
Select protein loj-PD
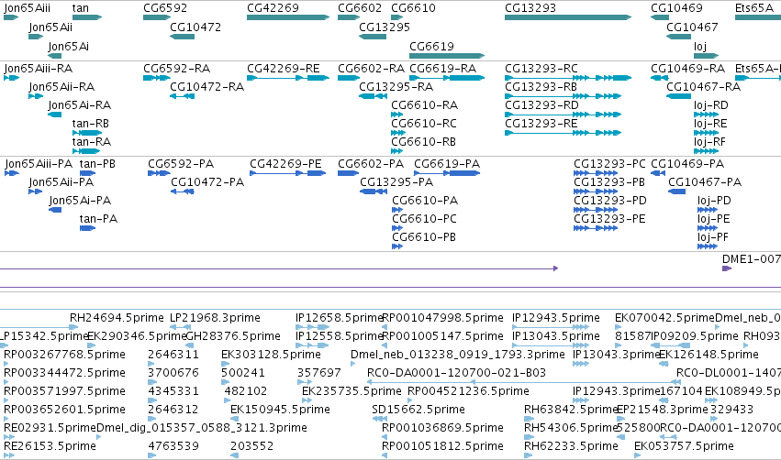[x=714, y=201]
